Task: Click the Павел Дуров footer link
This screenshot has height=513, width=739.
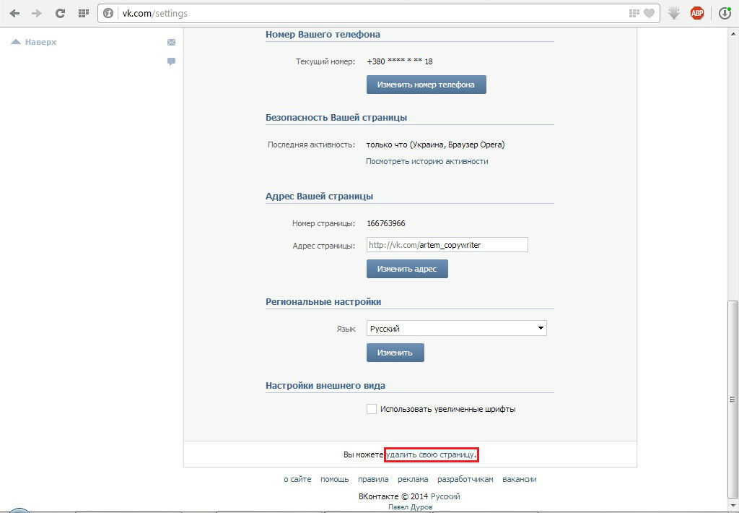Action: pos(410,507)
